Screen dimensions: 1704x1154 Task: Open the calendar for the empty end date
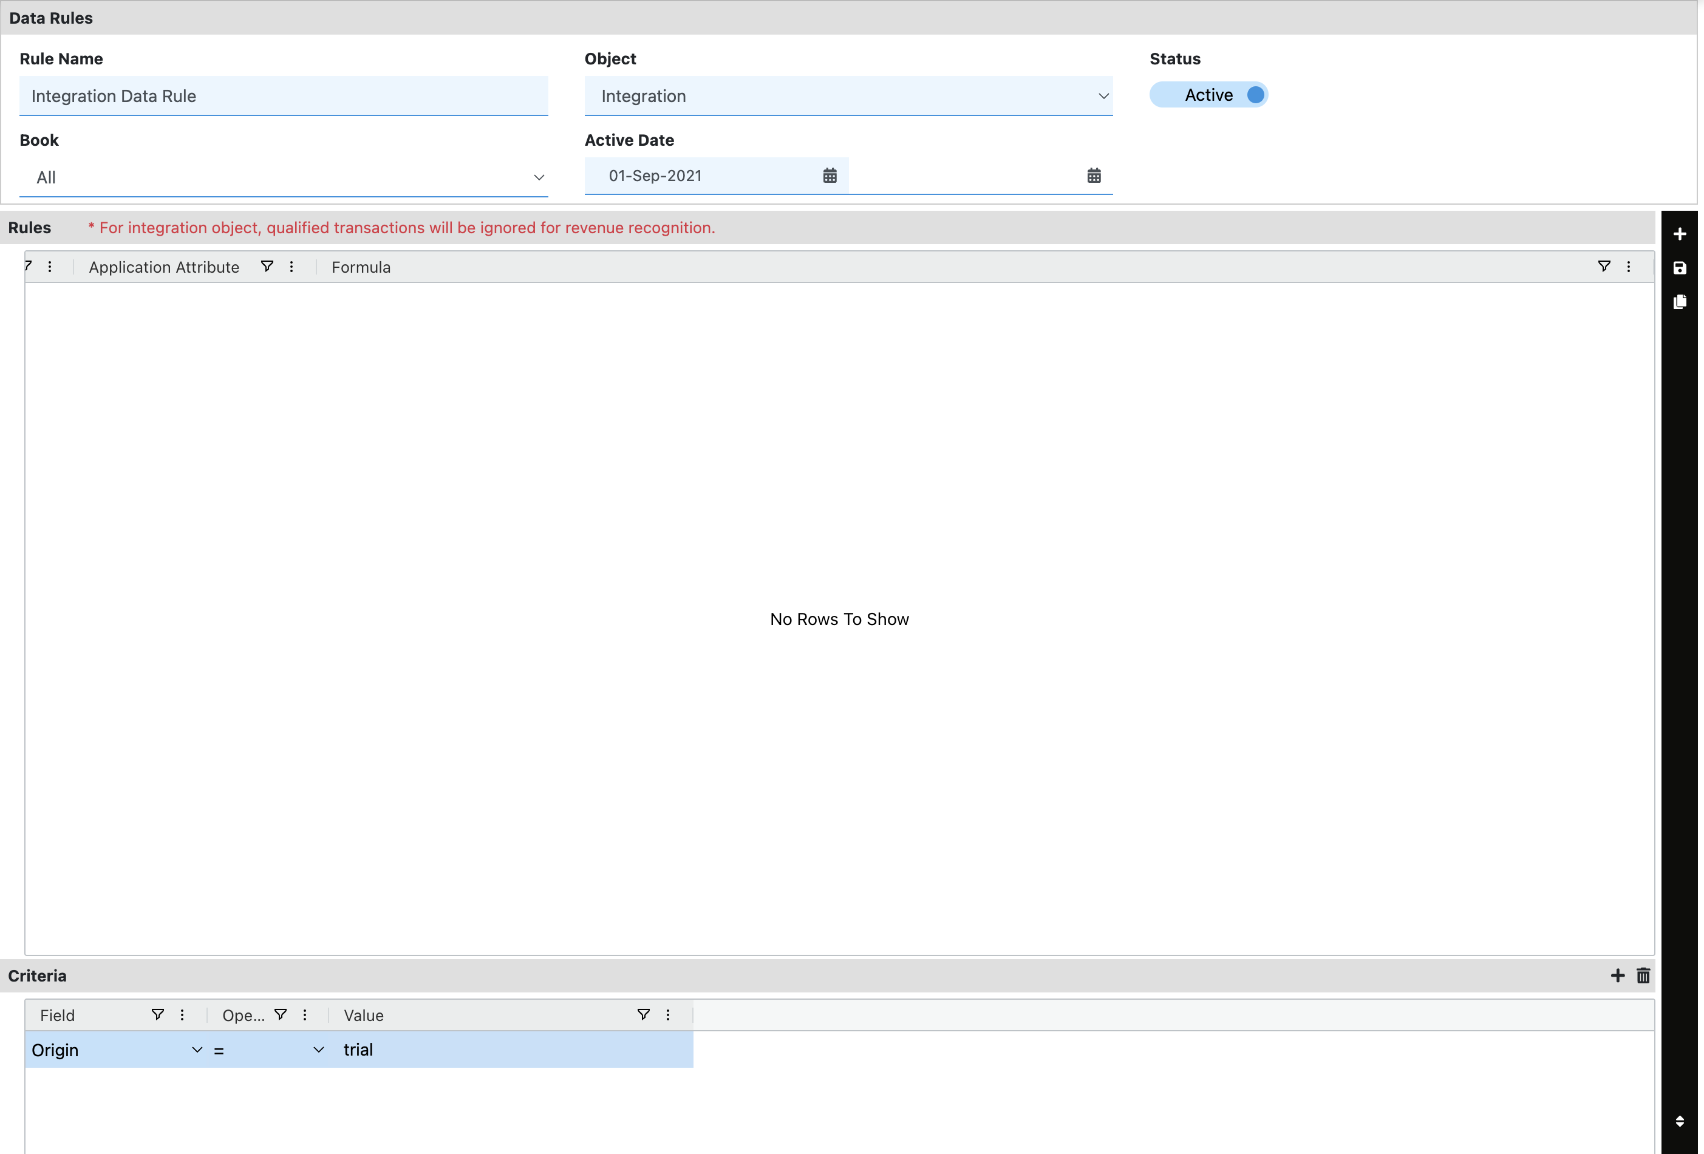pyautogui.click(x=1093, y=176)
